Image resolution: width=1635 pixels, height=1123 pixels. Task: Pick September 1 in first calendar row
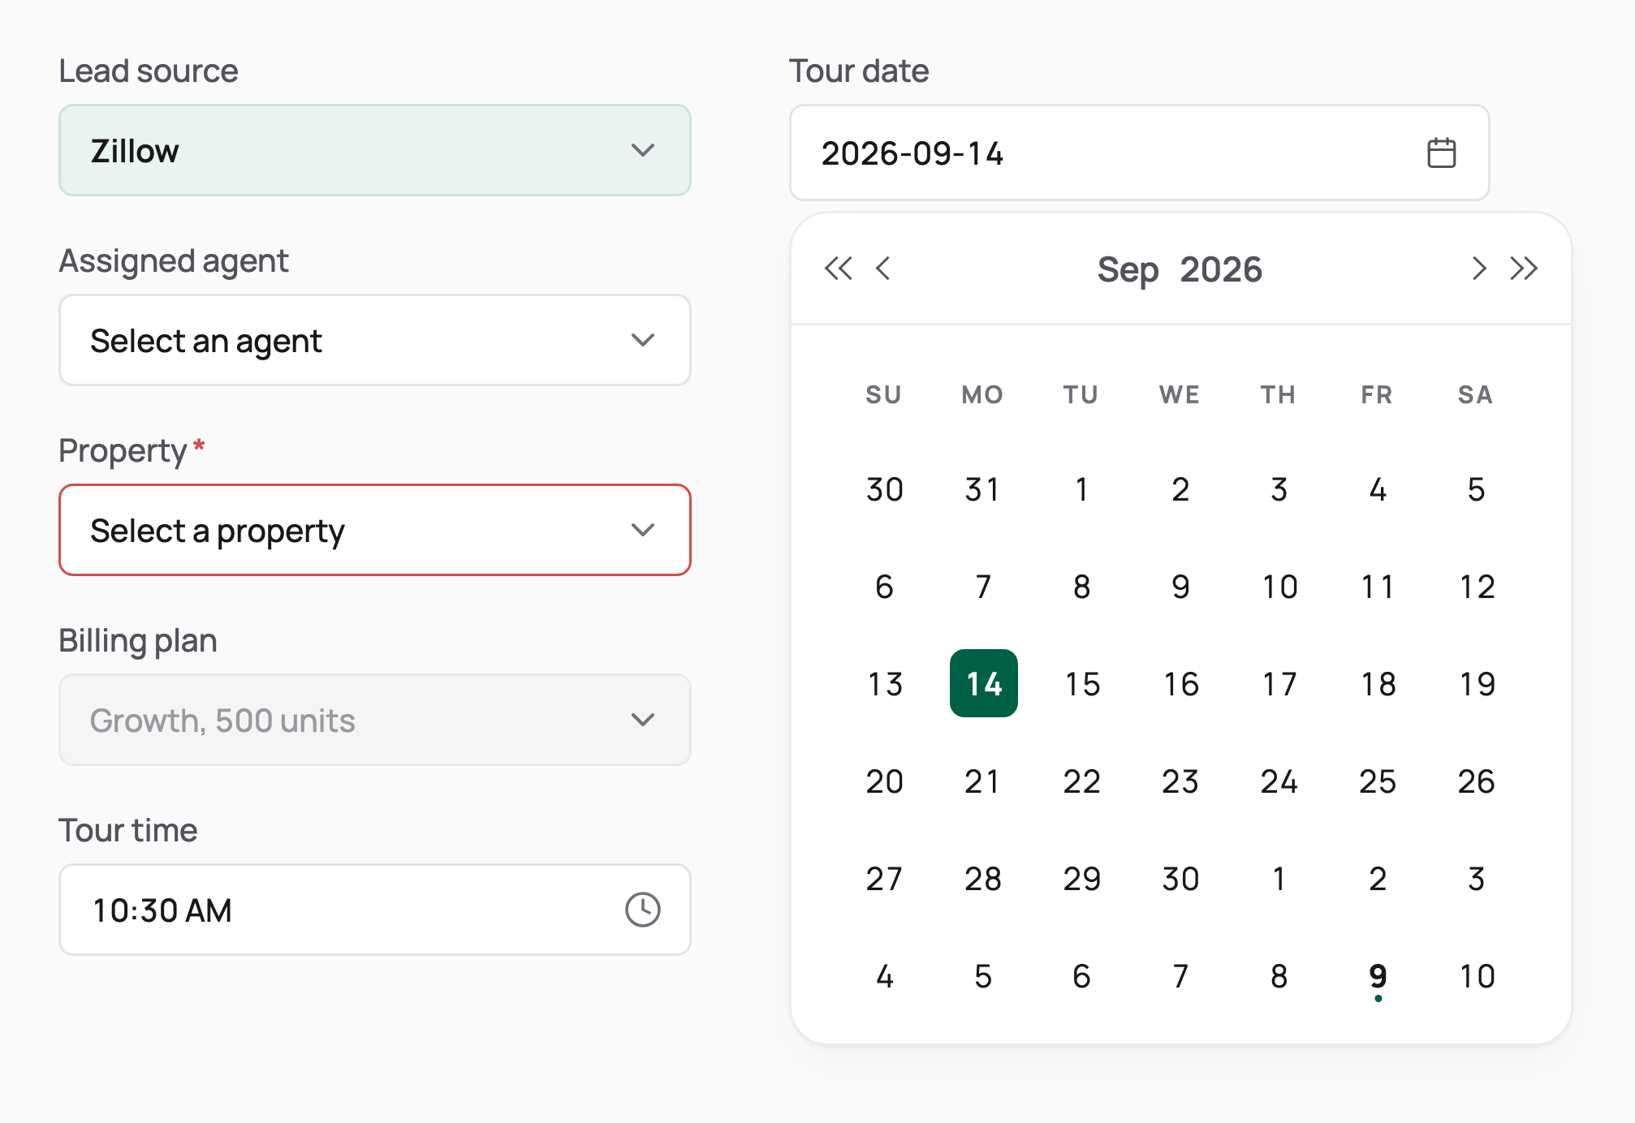(x=1082, y=488)
